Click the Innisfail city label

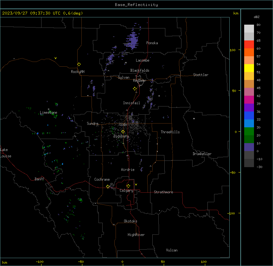point(131,103)
